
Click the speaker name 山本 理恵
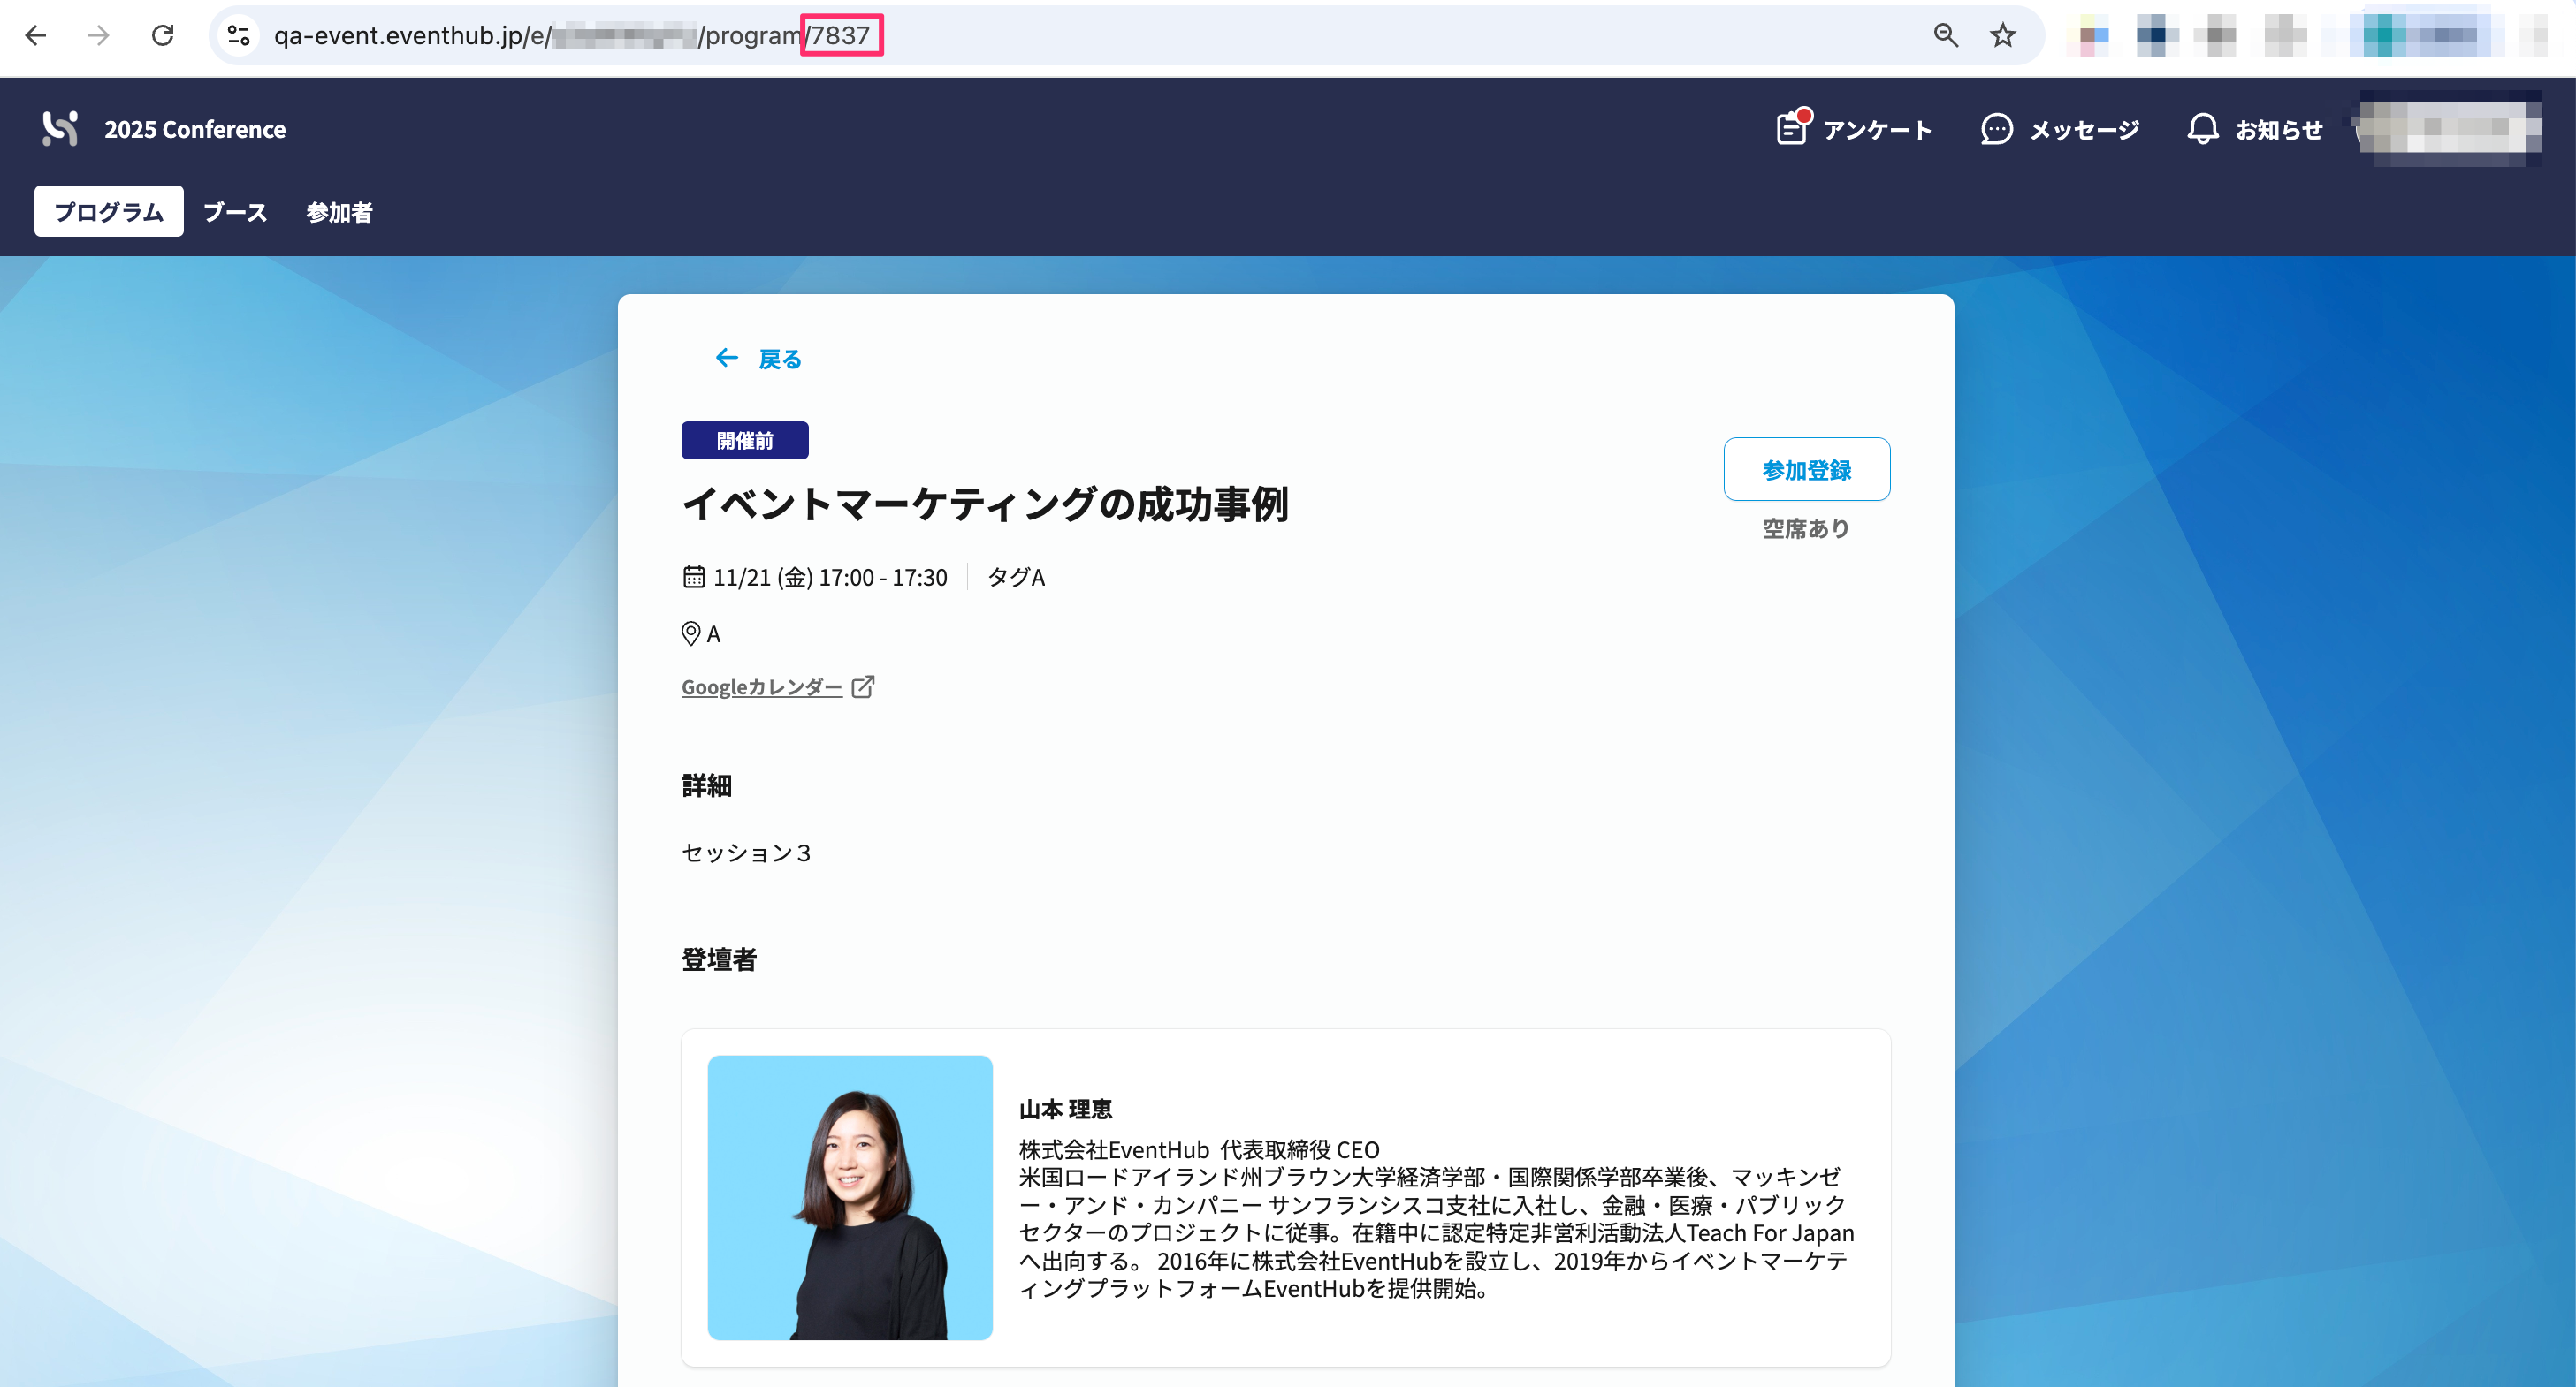coord(1065,1110)
